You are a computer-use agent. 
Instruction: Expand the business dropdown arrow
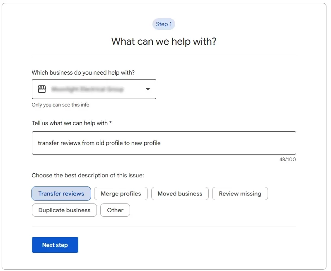point(148,89)
